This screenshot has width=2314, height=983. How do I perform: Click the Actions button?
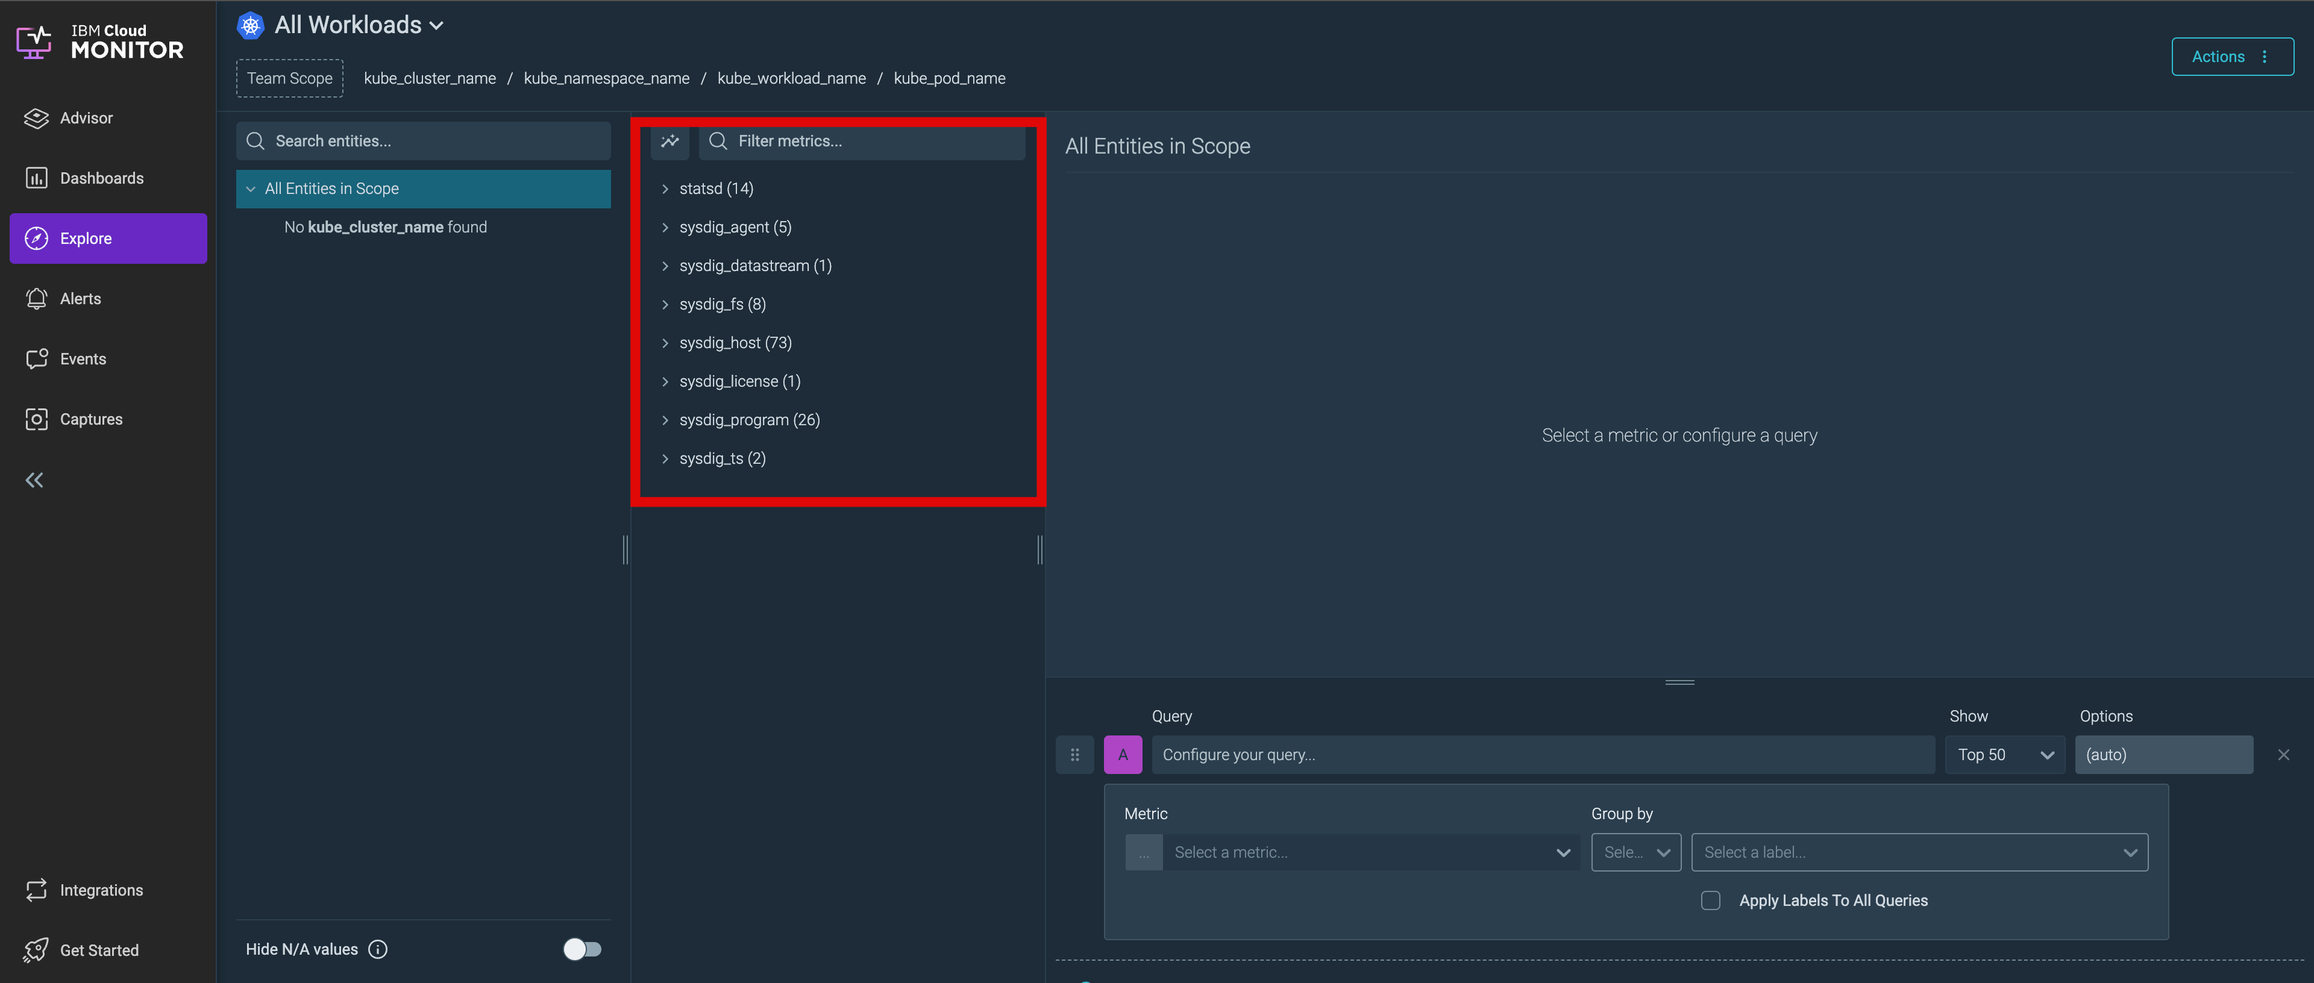2231,57
